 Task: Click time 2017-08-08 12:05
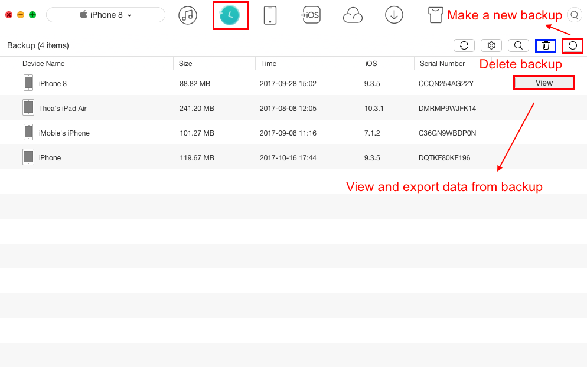pyautogui.click(x=288, y=109)
